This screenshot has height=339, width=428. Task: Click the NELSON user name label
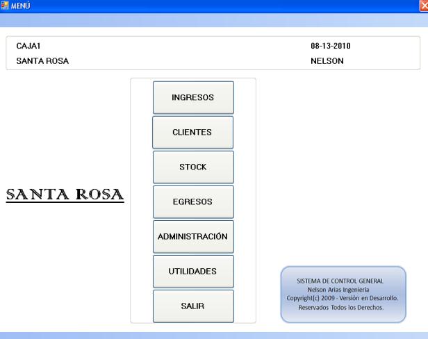[x=327, y=60]
